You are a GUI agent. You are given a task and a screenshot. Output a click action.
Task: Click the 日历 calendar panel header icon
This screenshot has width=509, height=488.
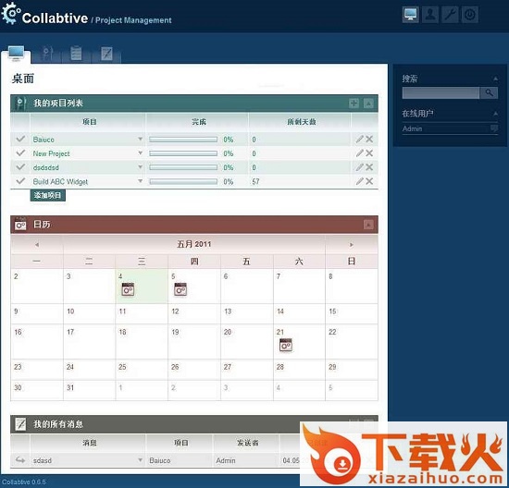[x=20, y=225]
